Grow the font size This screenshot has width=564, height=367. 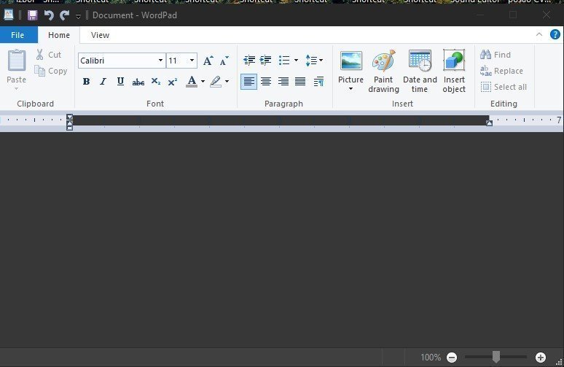pyautogui.click(x=208, y=61)
